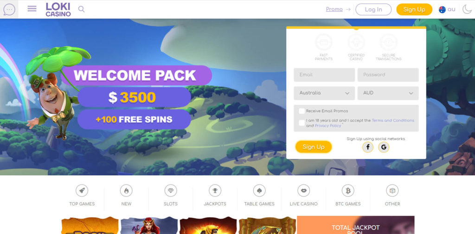This screenshot has height=234, width=475.
Task: Click the Log In button
Action: point(373,9)
